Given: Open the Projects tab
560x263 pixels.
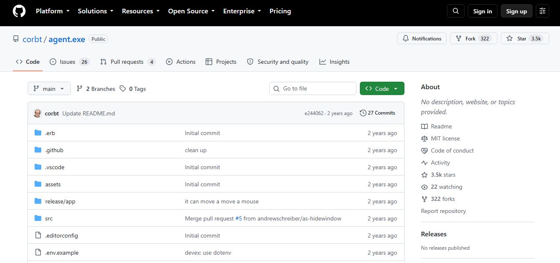Looking at the screenshot, I should 221,62.
